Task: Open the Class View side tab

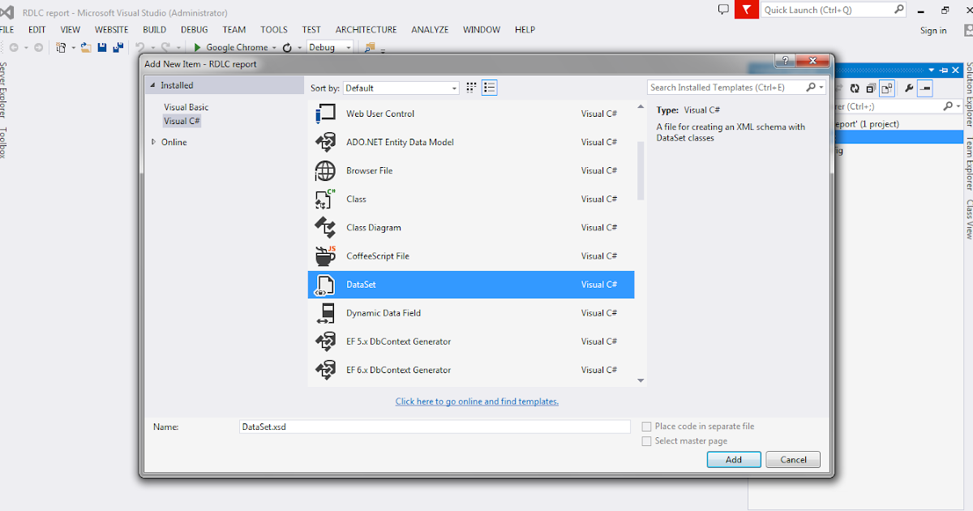Action: click(x=968, y=219)
